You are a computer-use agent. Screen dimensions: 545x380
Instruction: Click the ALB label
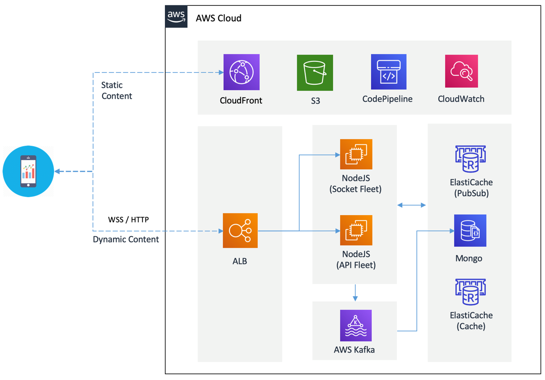[x=240, y=261]
